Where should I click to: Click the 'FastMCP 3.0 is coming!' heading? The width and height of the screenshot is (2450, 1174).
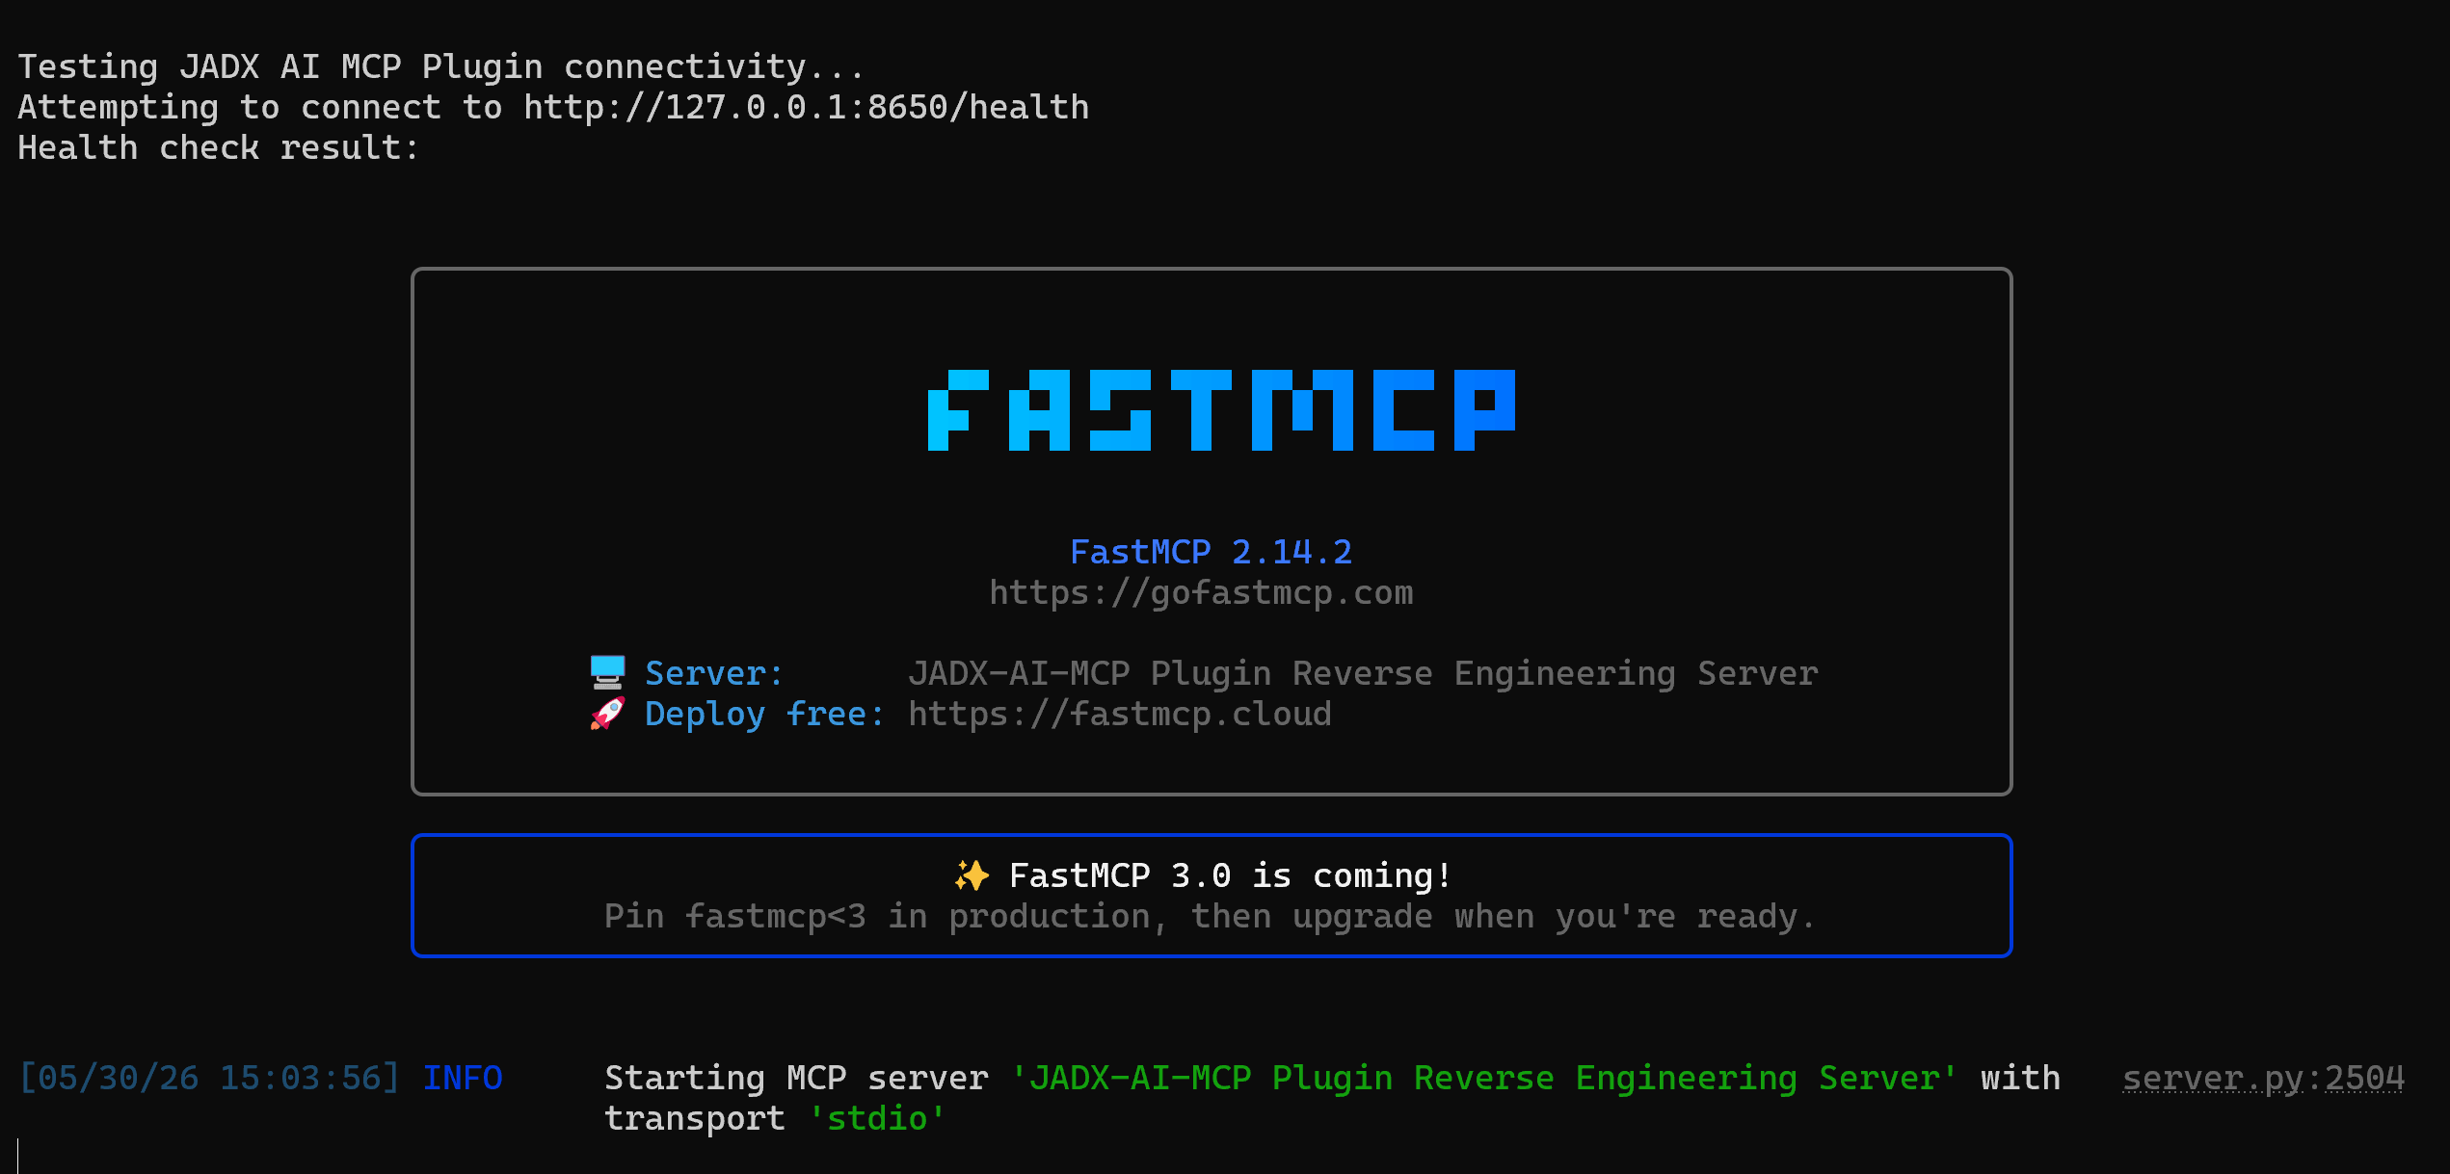click(1230, 875)
